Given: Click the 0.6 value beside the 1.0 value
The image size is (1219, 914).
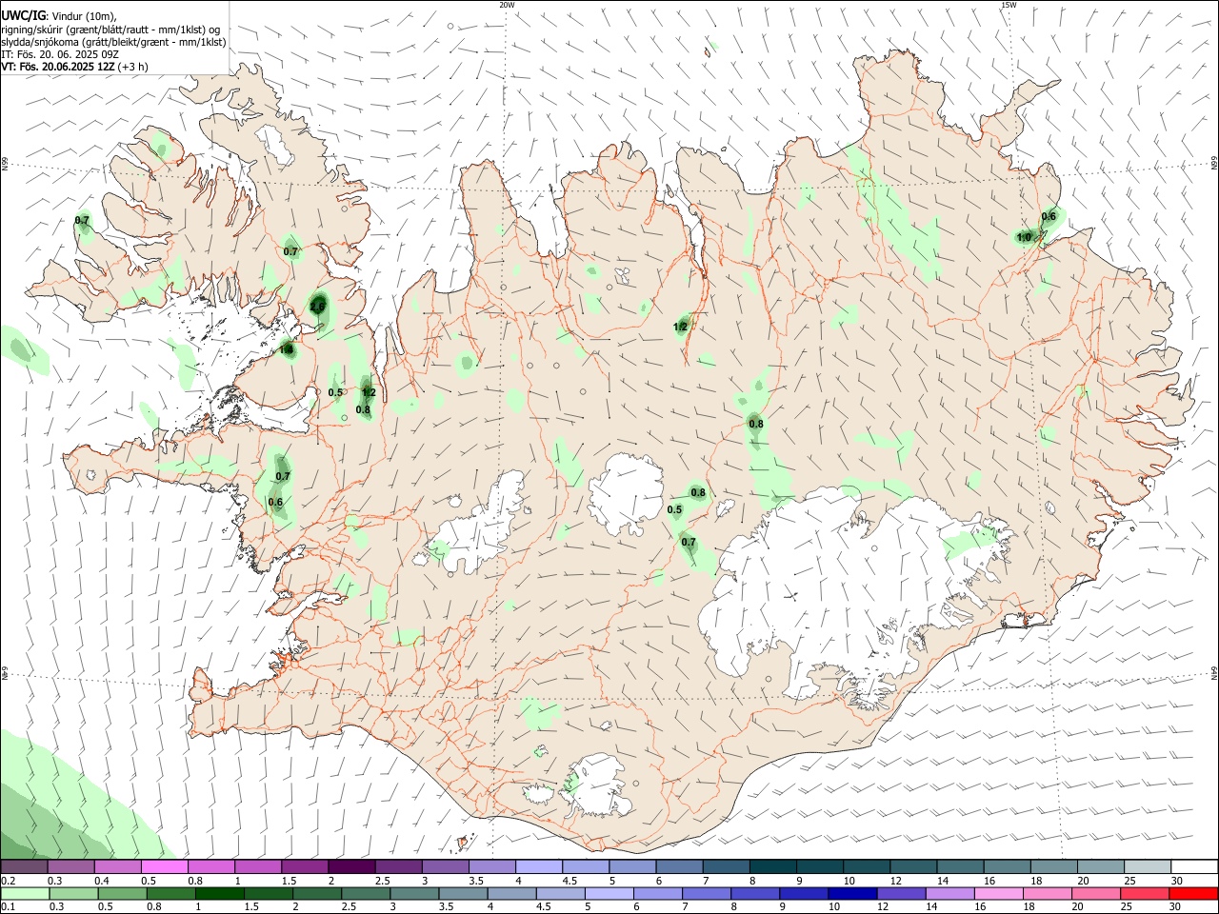Looking at the screenshot, I should pos(1049,216).
